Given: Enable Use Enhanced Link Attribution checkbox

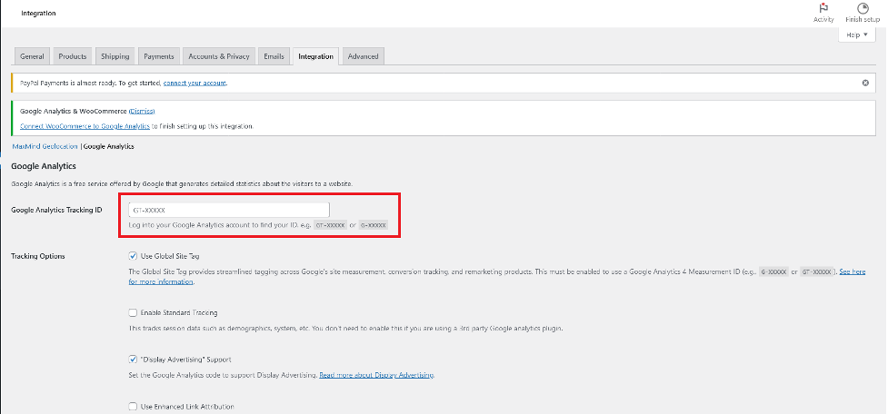Looking at the screenshot, I should (x=133, y=406).
